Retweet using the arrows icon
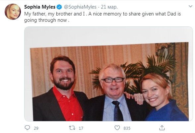The height and width of the screenshot is (133, 195). 72,128
